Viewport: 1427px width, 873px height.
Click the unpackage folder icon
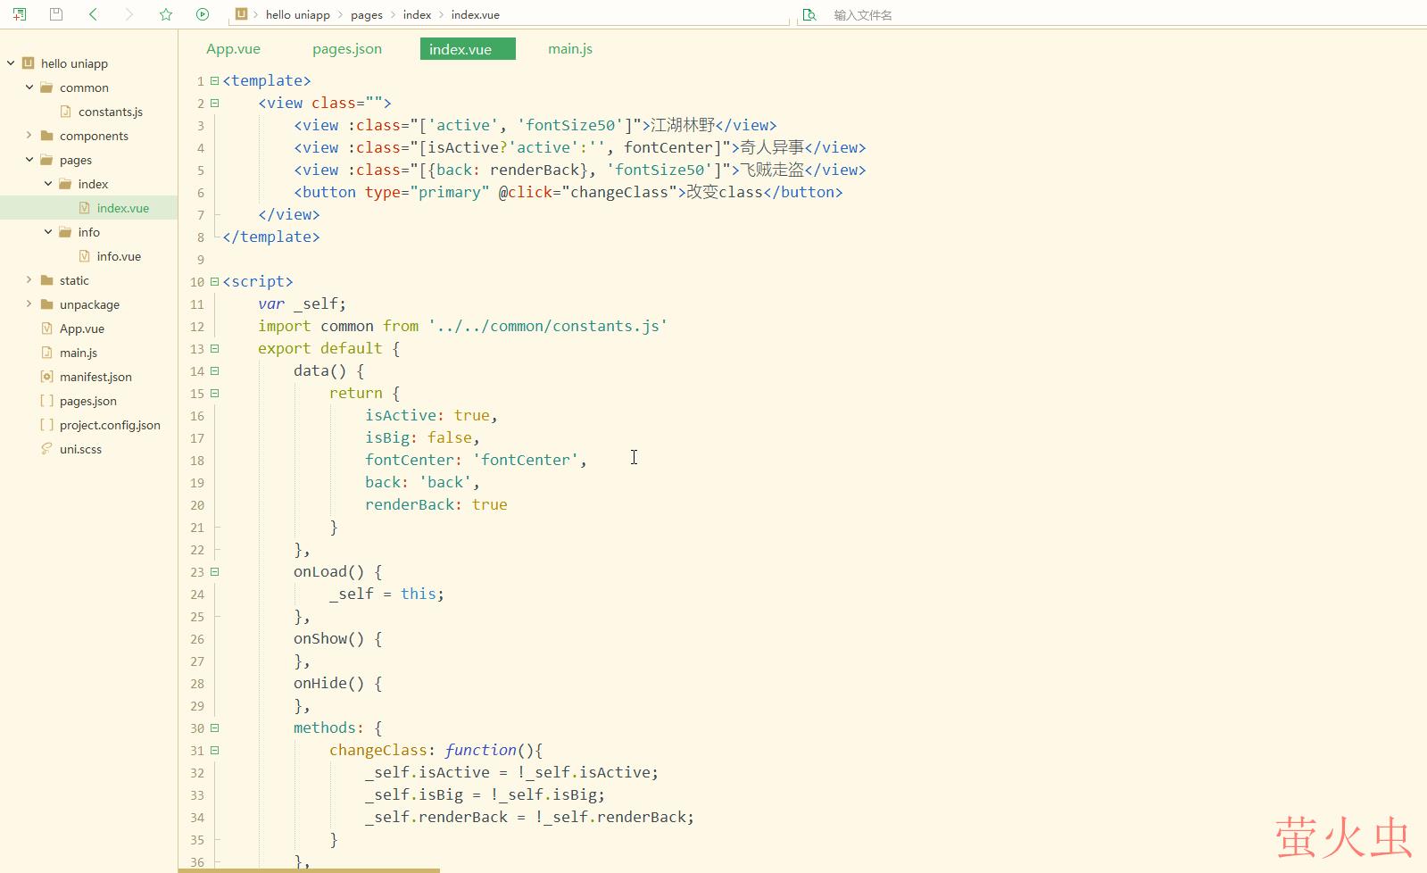point(47,304)
